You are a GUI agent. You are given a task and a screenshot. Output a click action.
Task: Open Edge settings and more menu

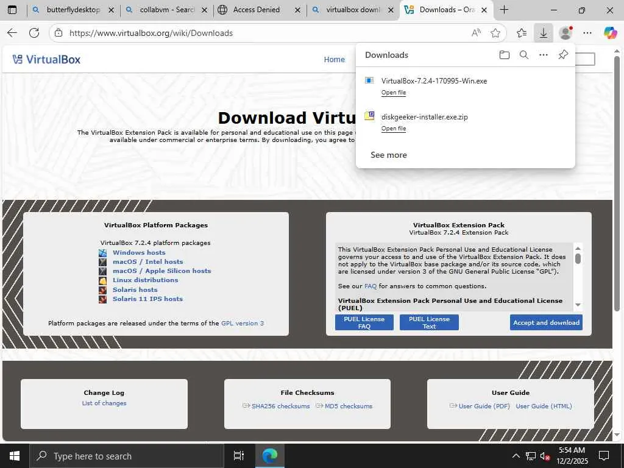(x=587, y=33)
